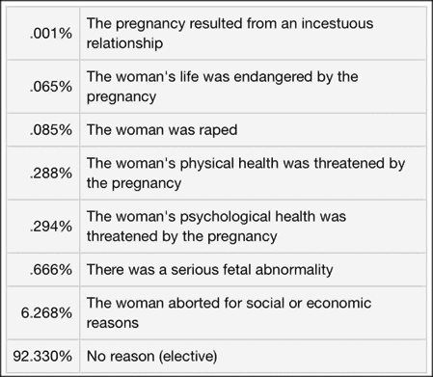Screen dimensions: 433x377
Task: Click the .001% percentage cell
Action: click(x=43, y=34)
